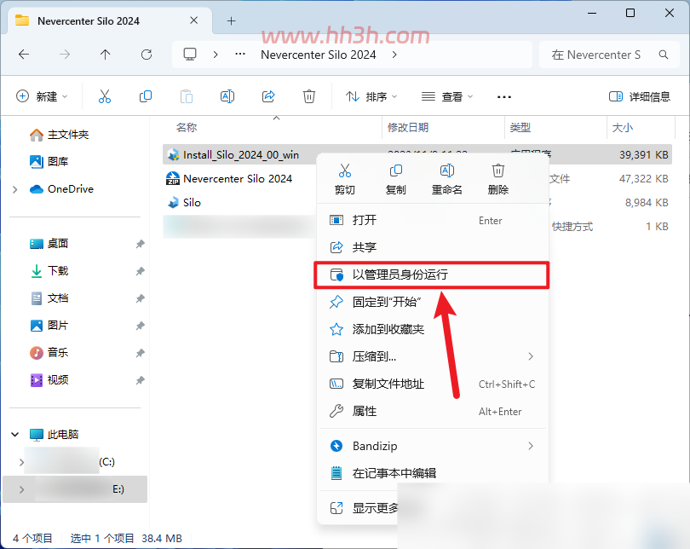Screen dimensions: 690x549
Task: Toggle the 详细信息 details pane
Action: 639,96
